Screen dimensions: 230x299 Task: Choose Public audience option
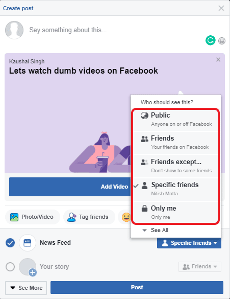coord(175,120)
